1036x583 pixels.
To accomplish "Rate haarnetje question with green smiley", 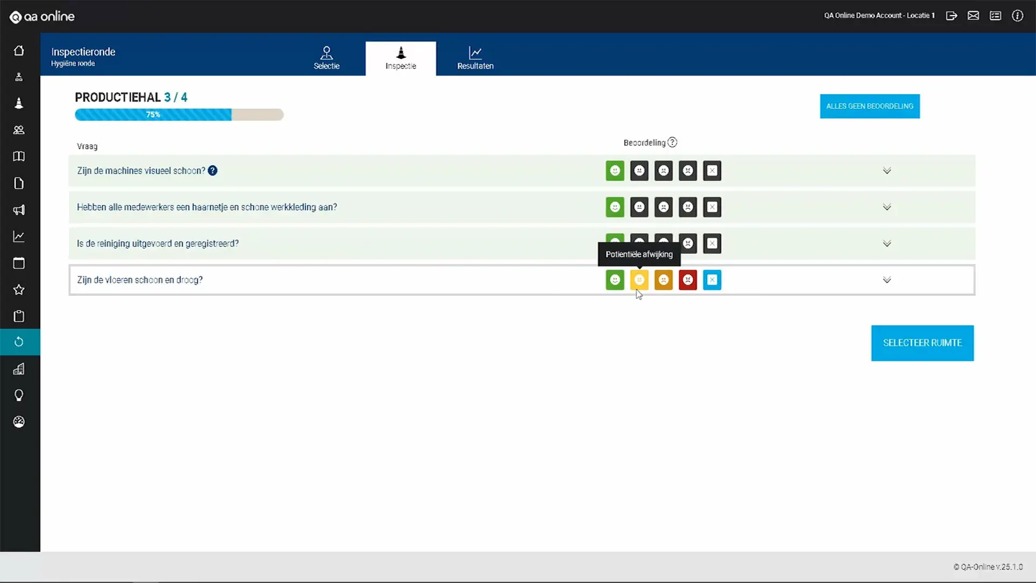I will click(x=615, y=207).
